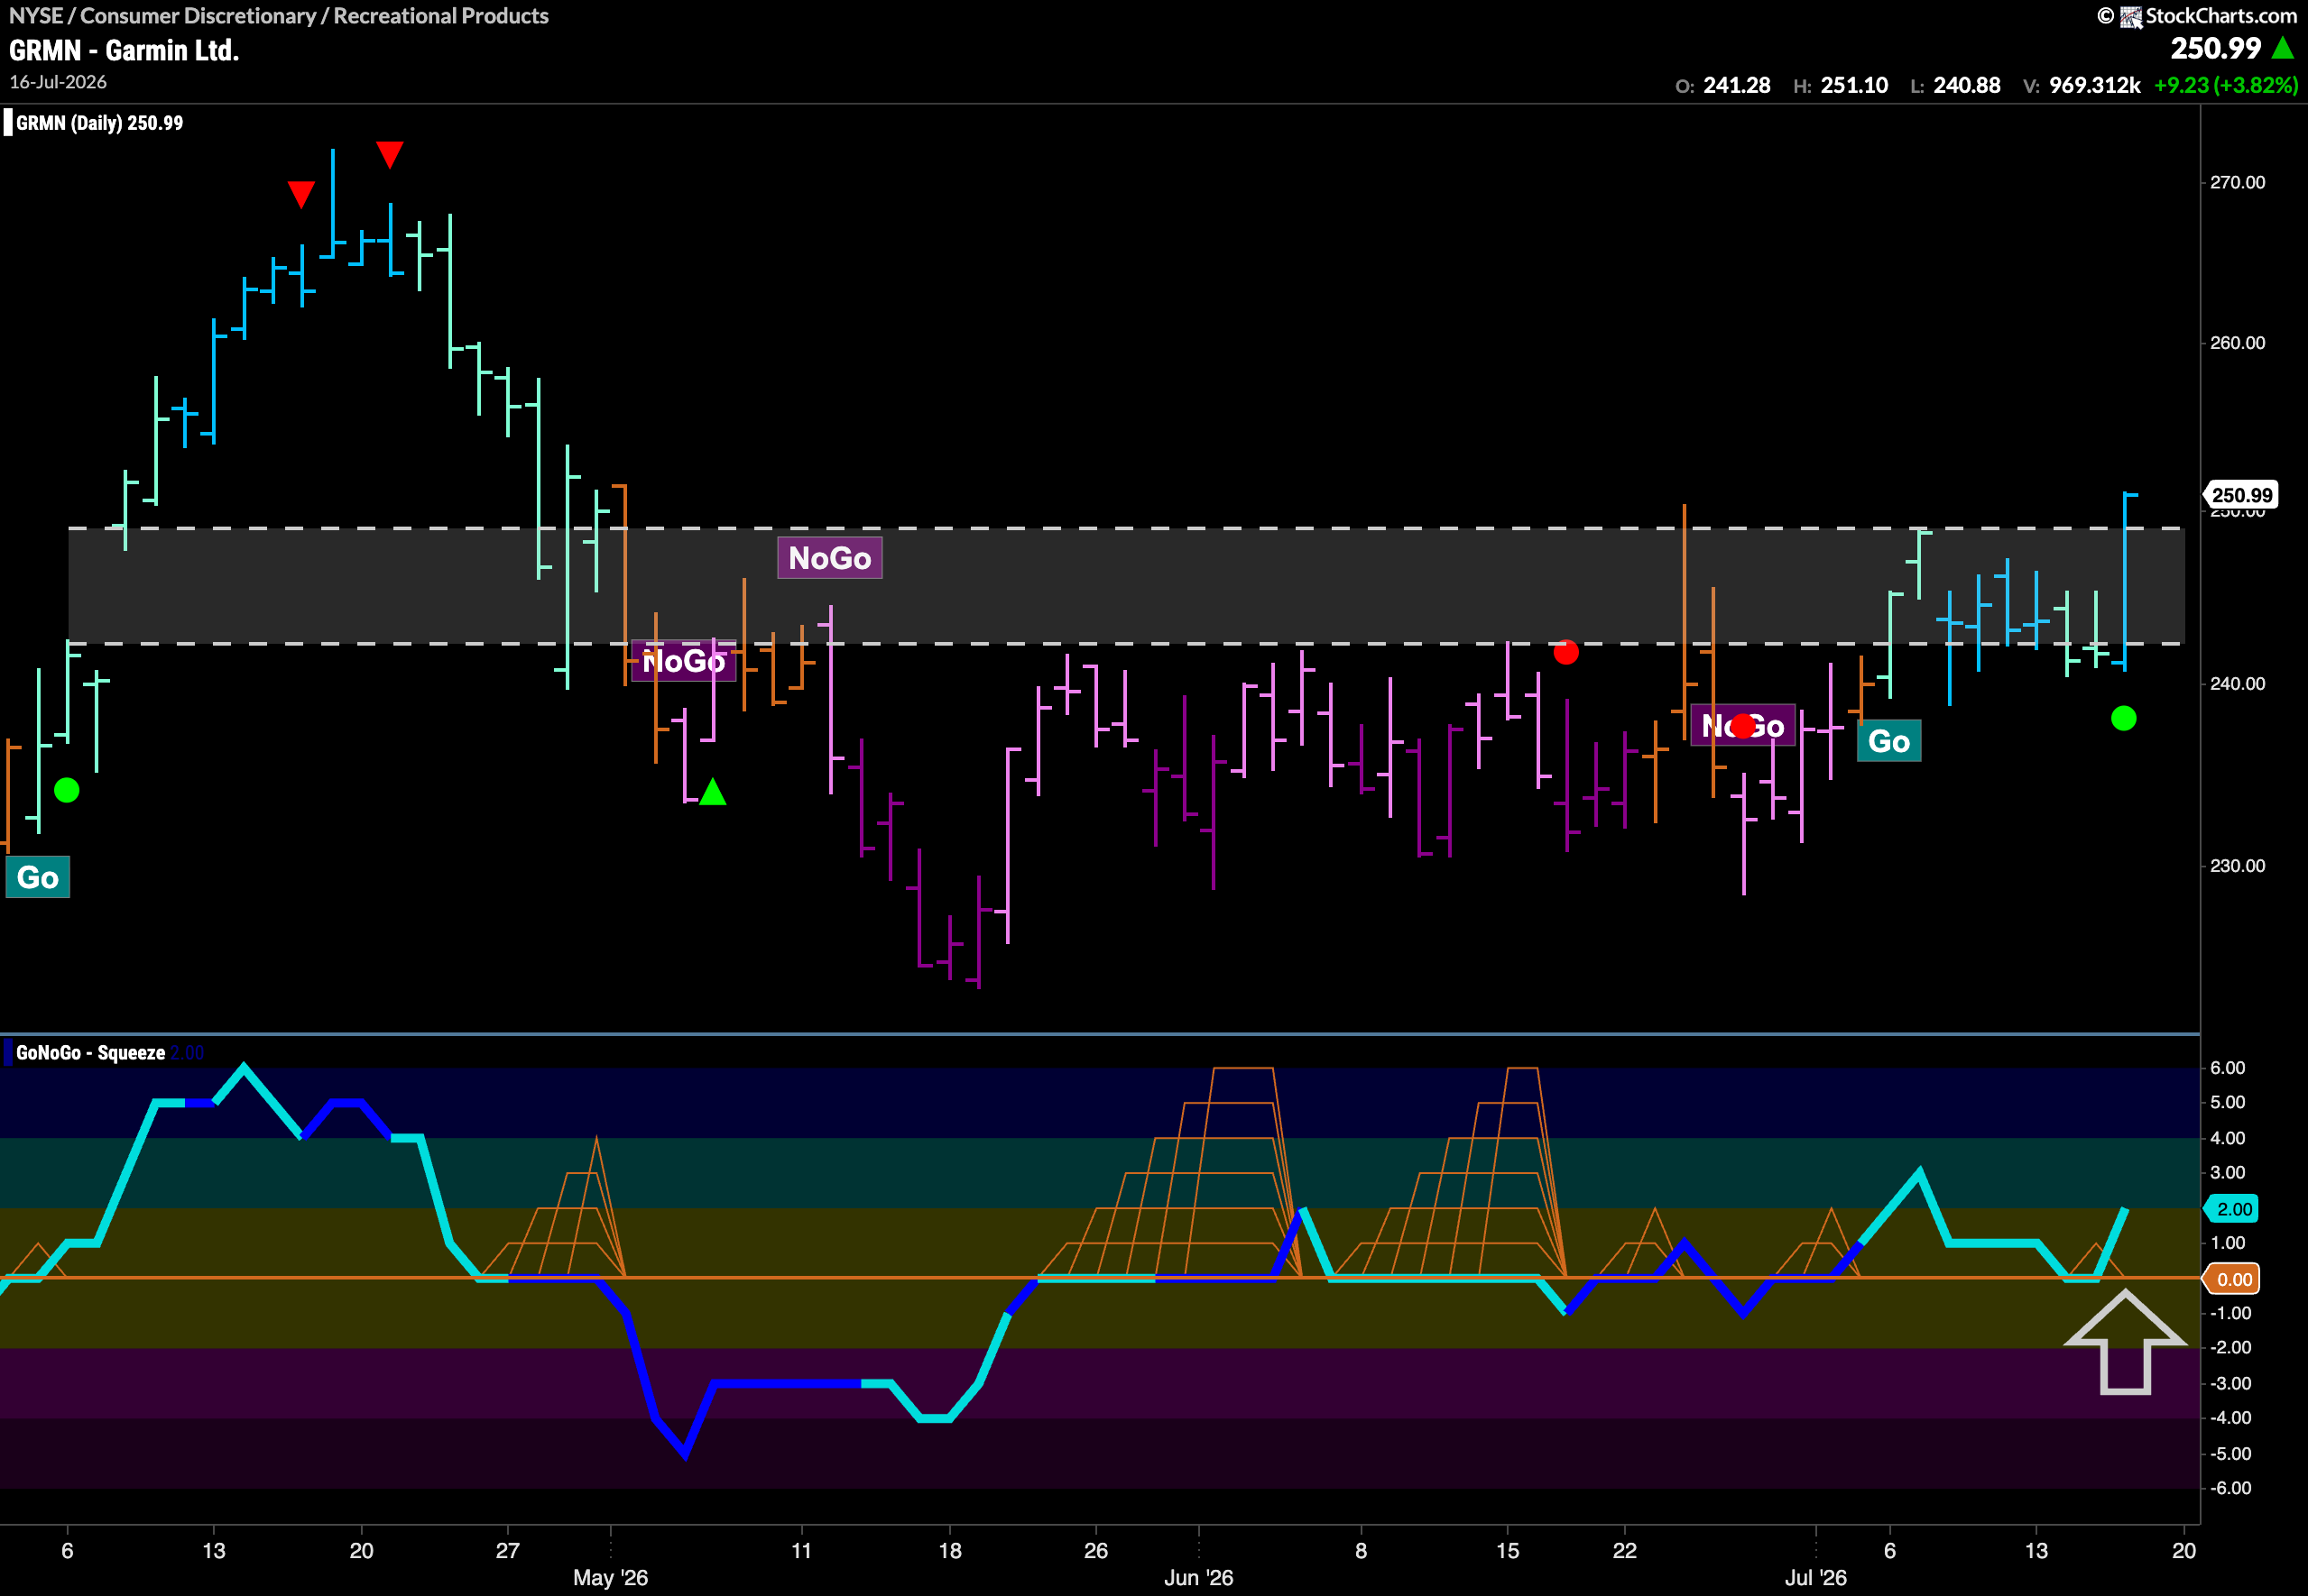The width and height of the screenshot is (2308, 1596).
Task: Click the teal Go label under the April 6 bars
Action: point(38,877)
